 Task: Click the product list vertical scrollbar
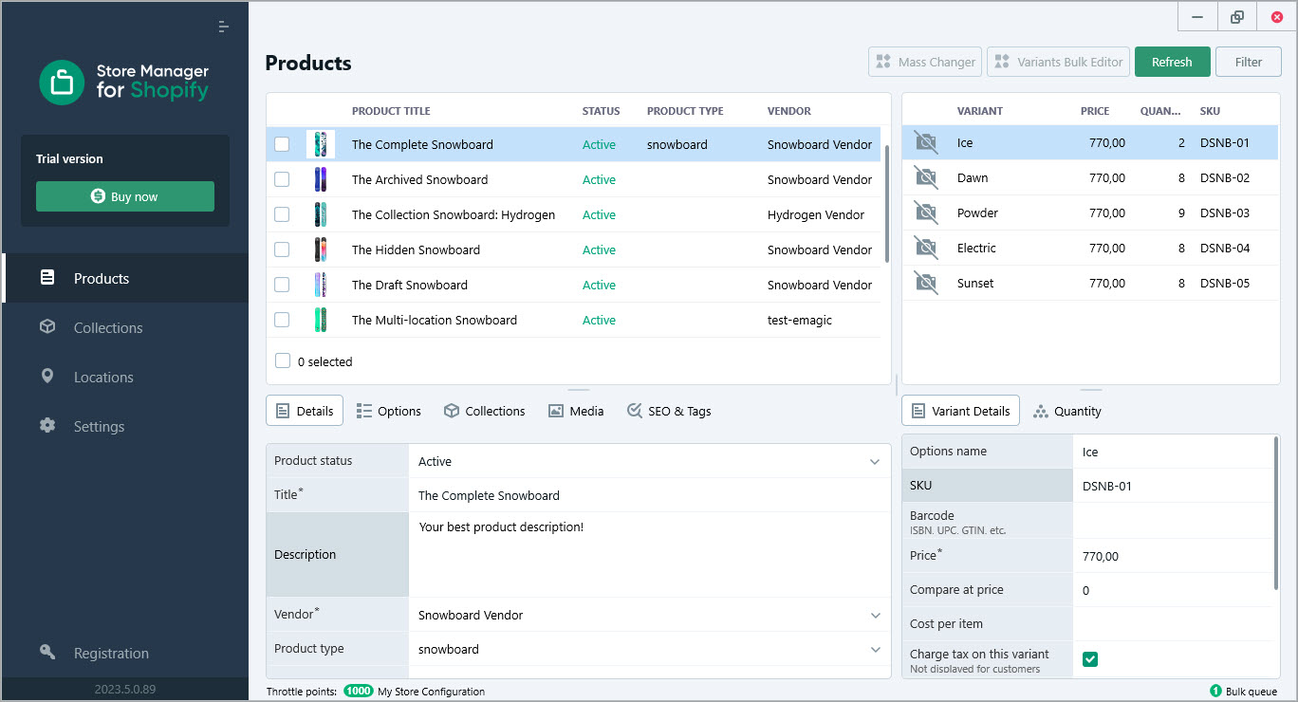tap(886, 204)
